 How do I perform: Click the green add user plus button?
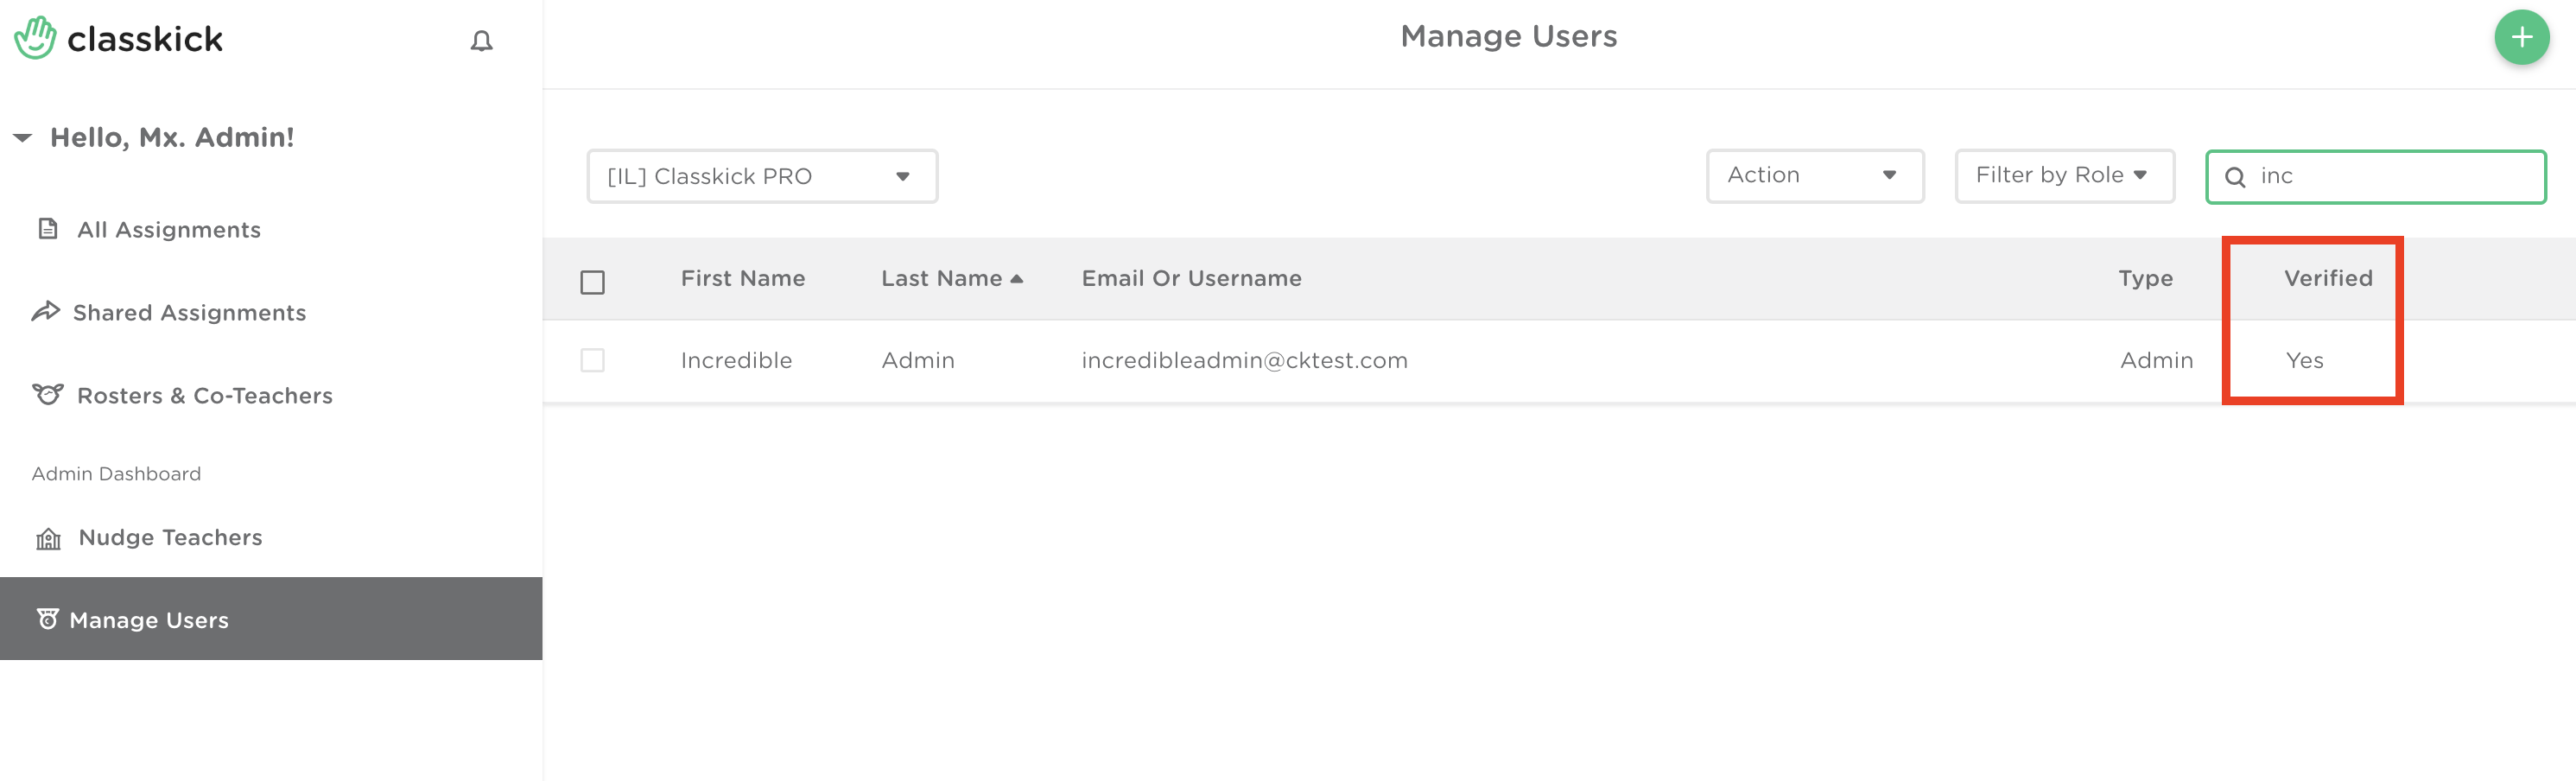[x=2520, y=38]
